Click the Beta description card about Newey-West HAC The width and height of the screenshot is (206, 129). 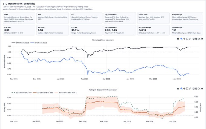pyautogui.click(x=19, y=18)
